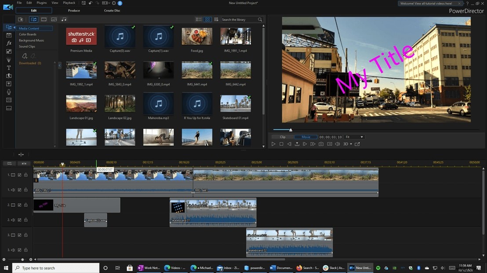
Task: Open the Fit zoom dropdown
Action: click(x=355, y=136)
